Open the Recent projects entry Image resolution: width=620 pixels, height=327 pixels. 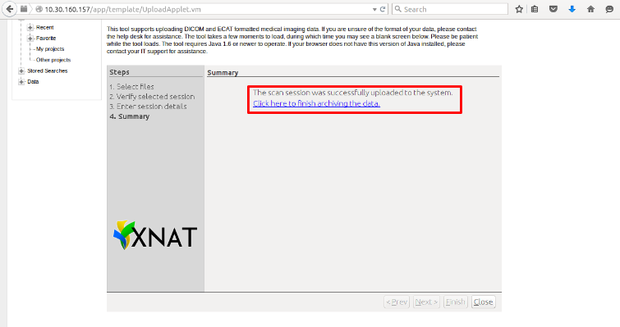[44, 28]
